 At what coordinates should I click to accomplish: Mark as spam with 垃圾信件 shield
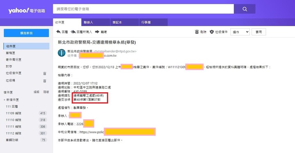[x=219, y=32]
